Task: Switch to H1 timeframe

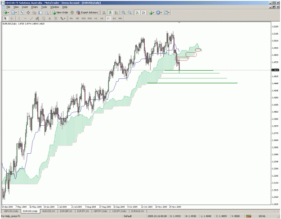Action: tap(96, 18)
